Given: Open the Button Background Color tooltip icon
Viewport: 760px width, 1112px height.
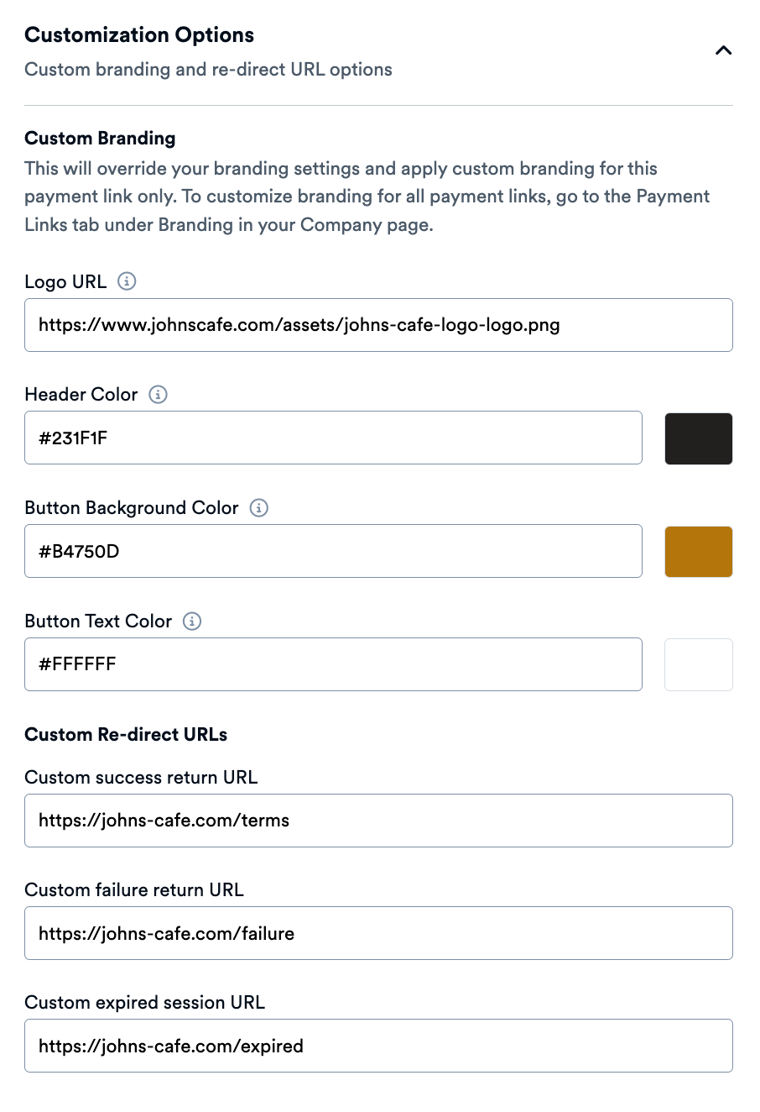Looking at the screenshot, I should click(259, 507).
